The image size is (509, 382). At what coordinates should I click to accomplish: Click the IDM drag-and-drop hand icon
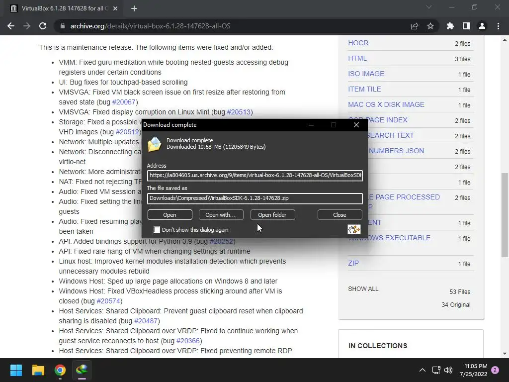354,229
